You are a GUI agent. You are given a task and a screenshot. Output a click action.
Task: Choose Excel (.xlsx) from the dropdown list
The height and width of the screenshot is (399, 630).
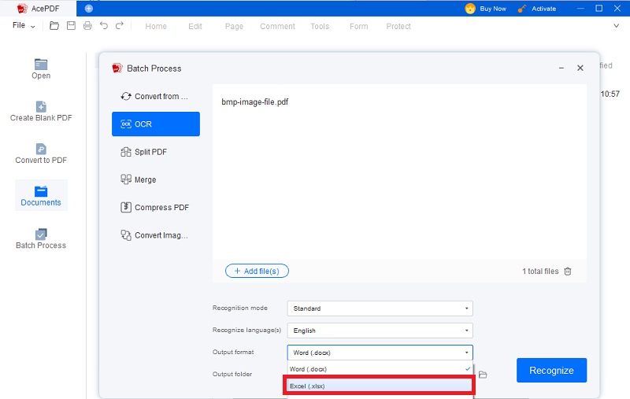point(380,386)
